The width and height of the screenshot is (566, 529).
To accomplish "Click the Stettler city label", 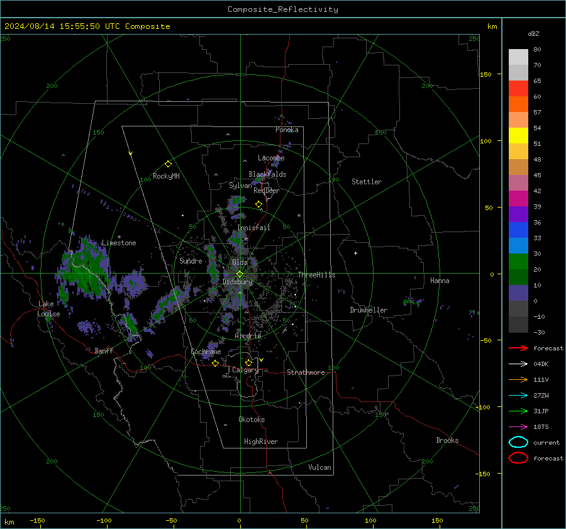I will pyautogui.click(x=367, y=182).
